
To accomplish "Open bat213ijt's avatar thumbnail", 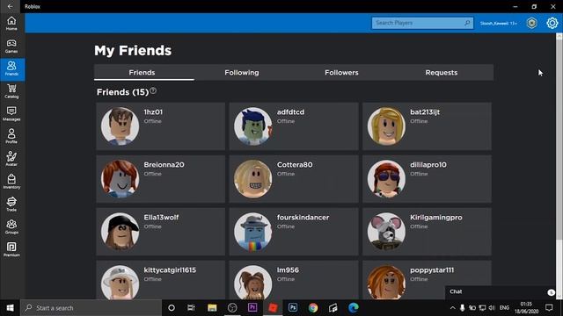I will coord(386,126).
